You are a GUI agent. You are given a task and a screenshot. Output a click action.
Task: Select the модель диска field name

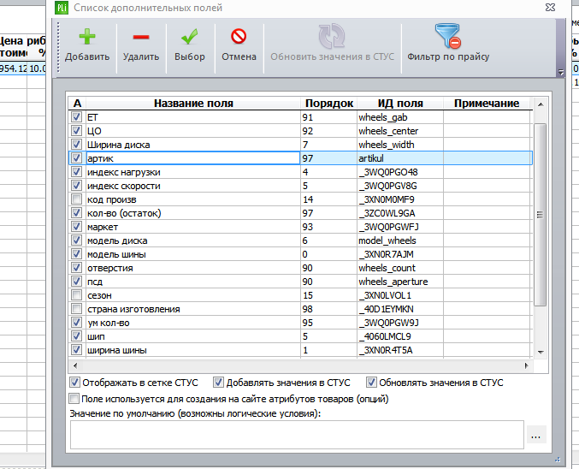[x=117, y=240]
